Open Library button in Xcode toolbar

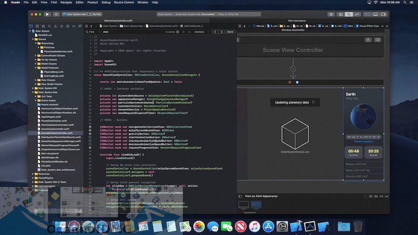331,14
